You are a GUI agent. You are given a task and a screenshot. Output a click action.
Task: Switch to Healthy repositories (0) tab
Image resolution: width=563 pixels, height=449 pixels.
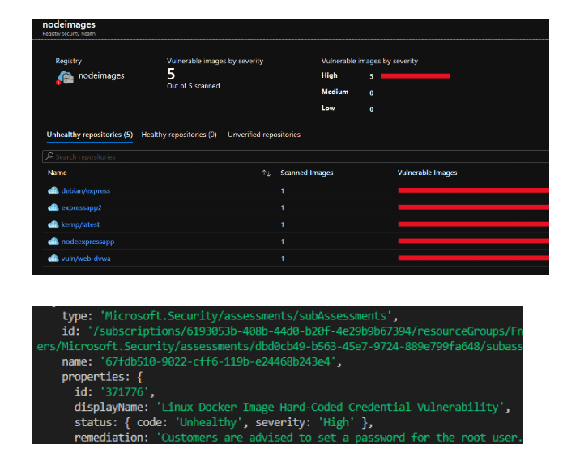pyautogui.click(x=178, y=135)
